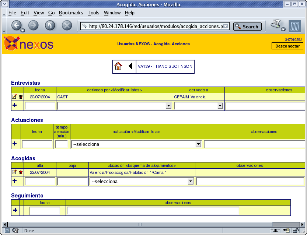The height and width of the screenshot is (235, 307).
Task: Focus the Entrevistas observaciones input
Action: coord(265,106)
